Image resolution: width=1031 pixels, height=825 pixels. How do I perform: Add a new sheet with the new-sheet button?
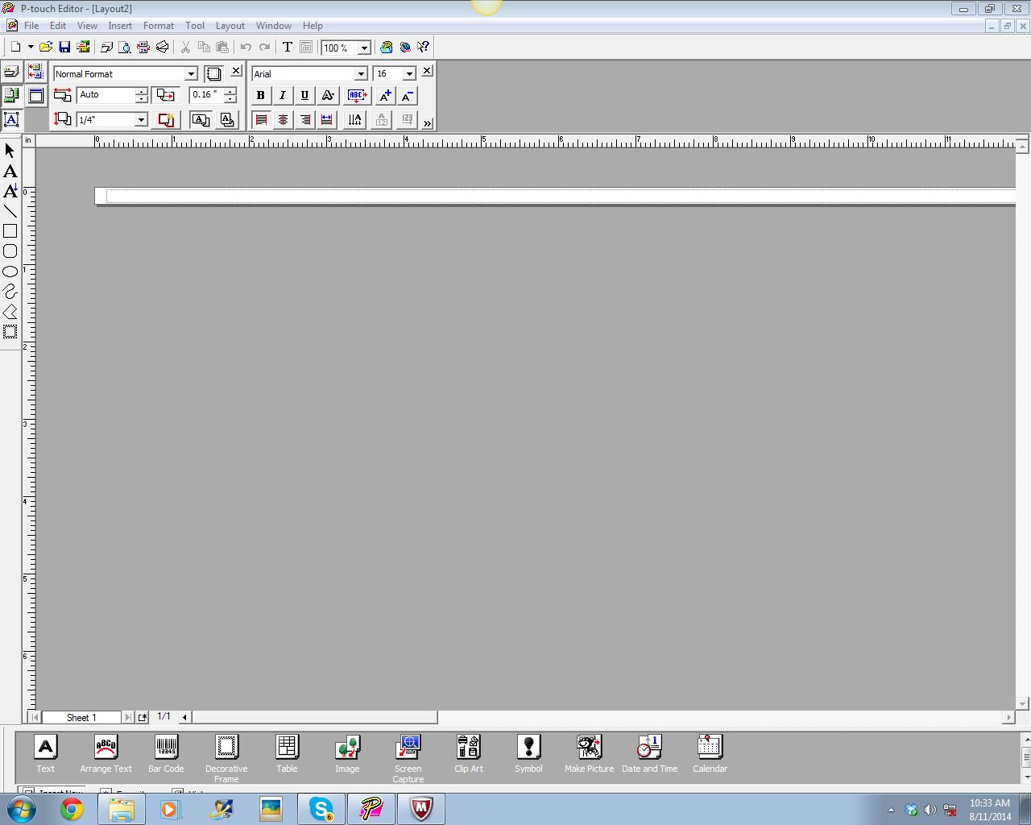tap(143, 717)
